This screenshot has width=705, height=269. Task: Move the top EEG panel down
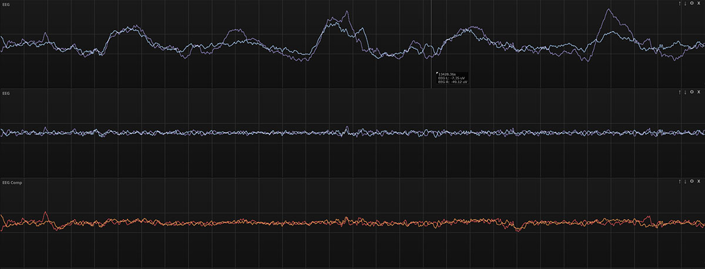pyautogui.click(x=685, y=4)
